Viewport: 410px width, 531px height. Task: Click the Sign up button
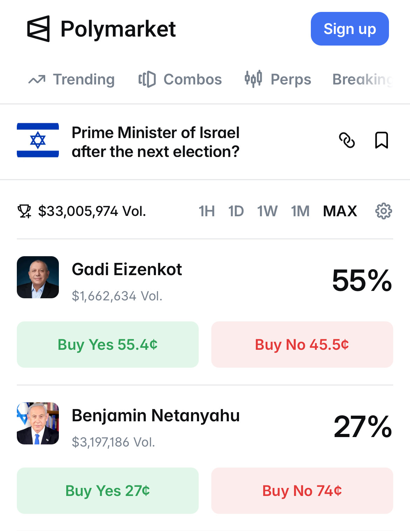[x=350, y=29]
